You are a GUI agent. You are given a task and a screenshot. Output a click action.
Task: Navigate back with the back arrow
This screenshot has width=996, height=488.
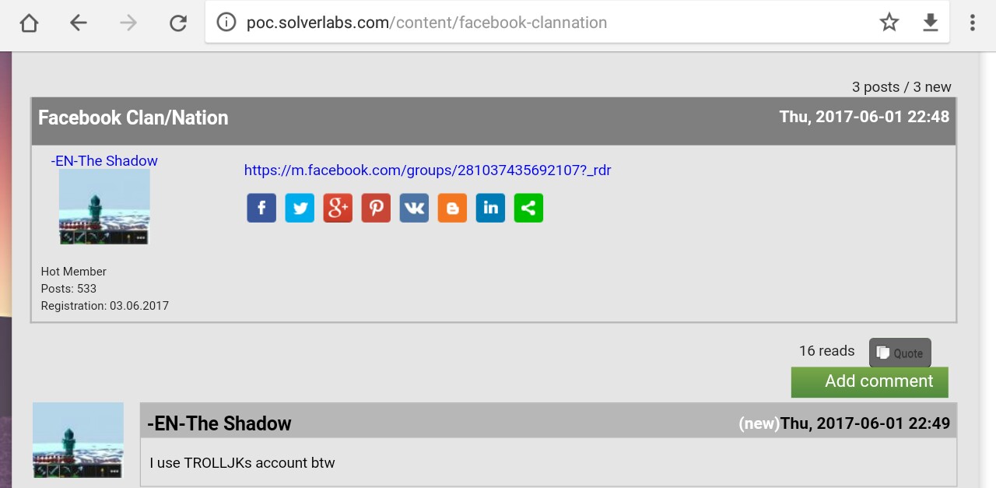coord(79,23)
